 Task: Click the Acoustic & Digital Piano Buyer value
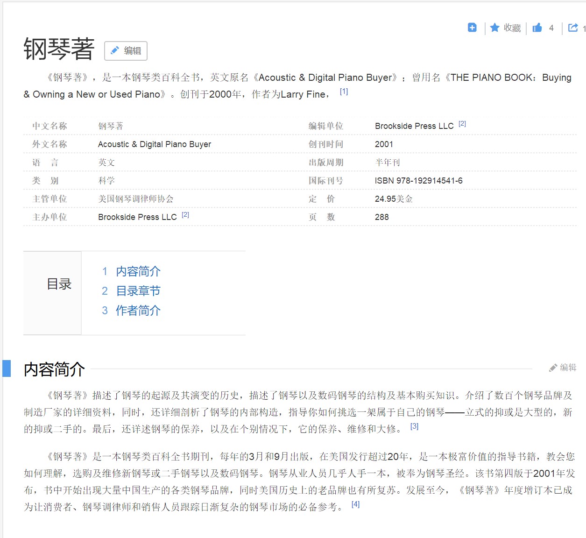[155, 144]
